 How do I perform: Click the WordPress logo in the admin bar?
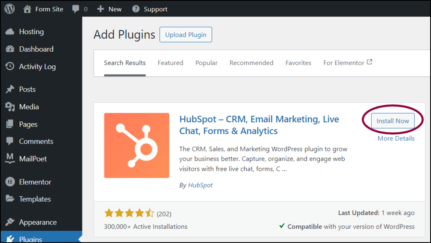tap(9, 8)
